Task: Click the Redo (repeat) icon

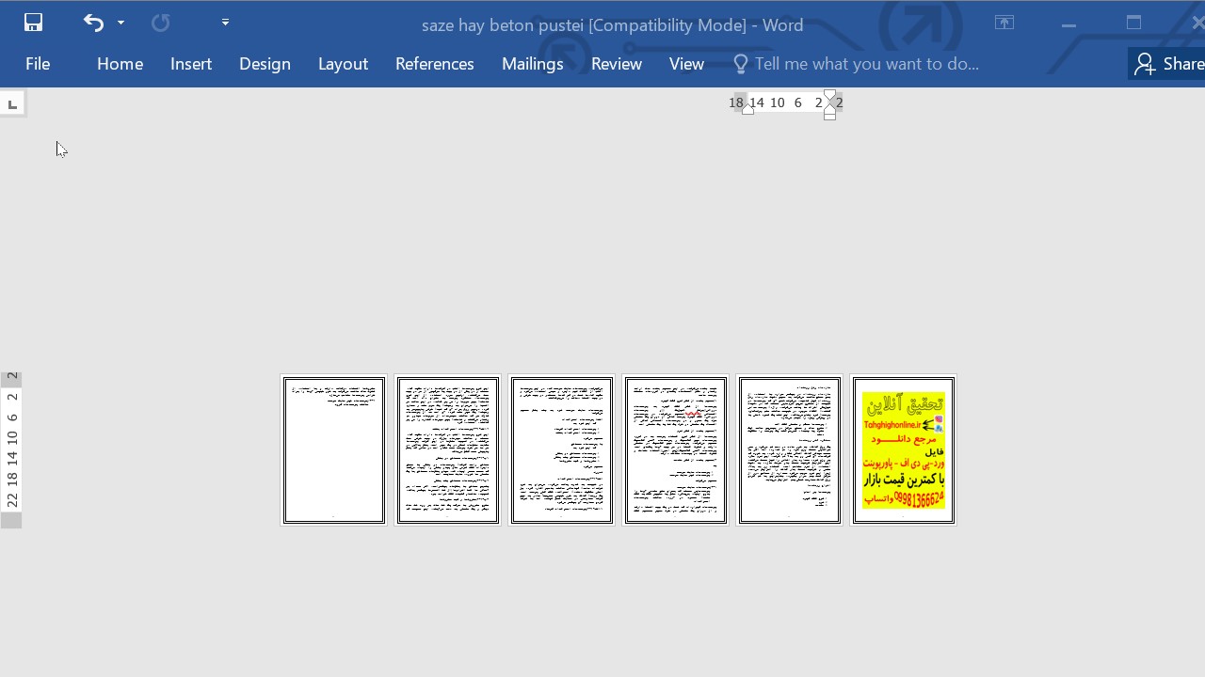Action: [161, 23]
